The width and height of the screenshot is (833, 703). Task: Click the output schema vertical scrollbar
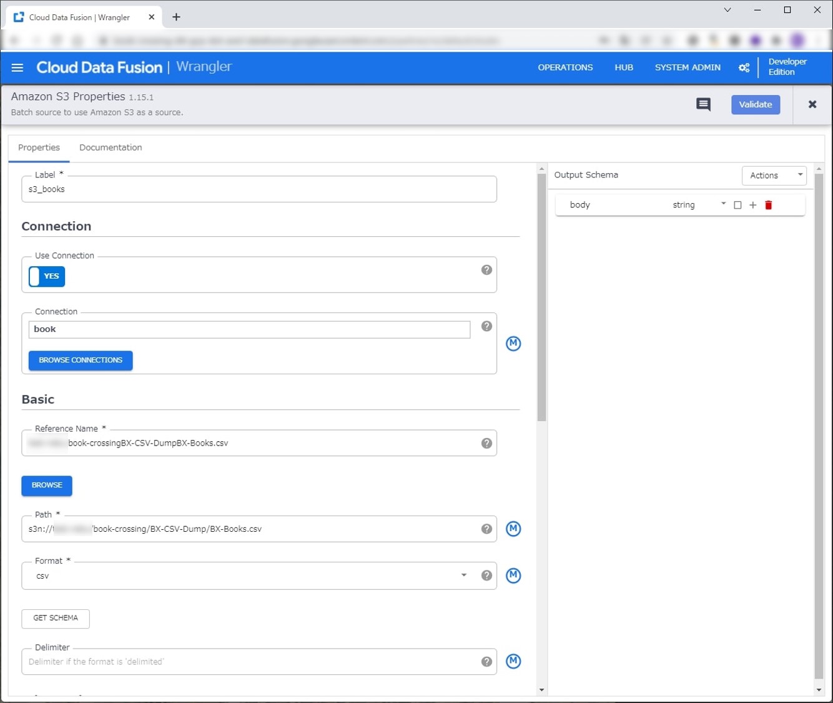(819, 426)
